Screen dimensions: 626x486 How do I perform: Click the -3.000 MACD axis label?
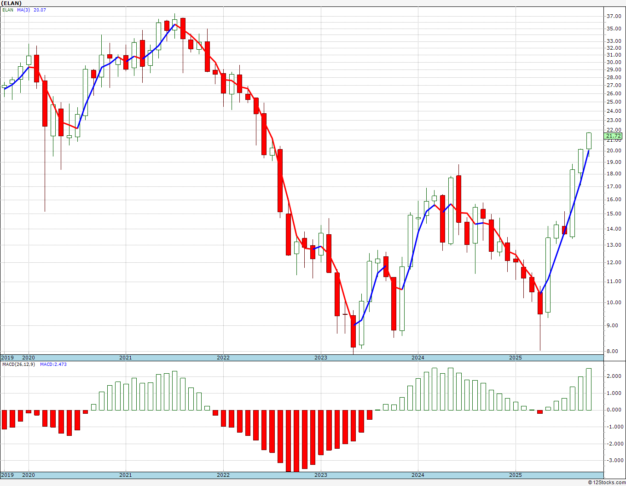(x=613, y=460)
